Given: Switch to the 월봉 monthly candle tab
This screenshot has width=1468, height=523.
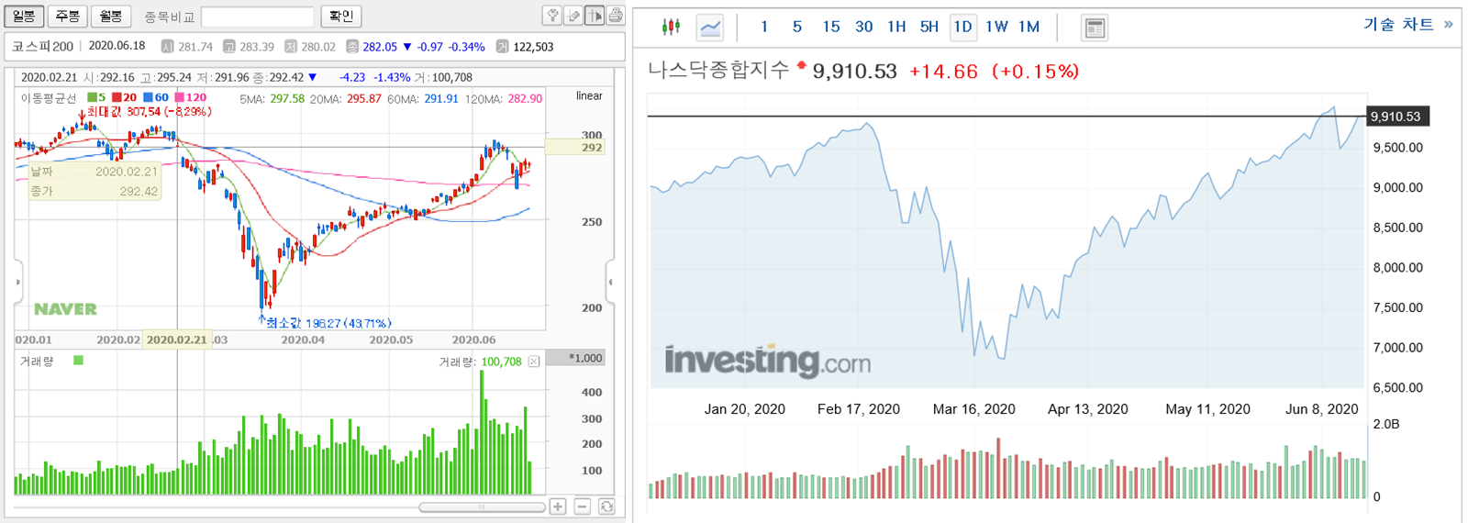Looking at the screenshot, I should coord(111,16).
